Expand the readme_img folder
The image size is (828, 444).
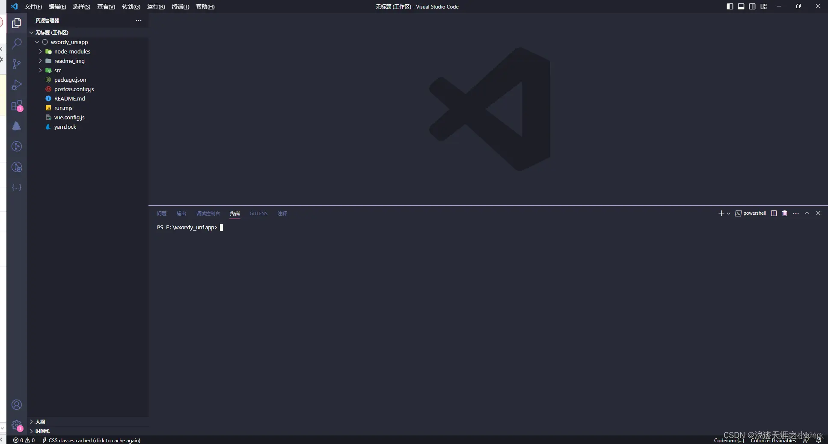click(x=88, y=61)
